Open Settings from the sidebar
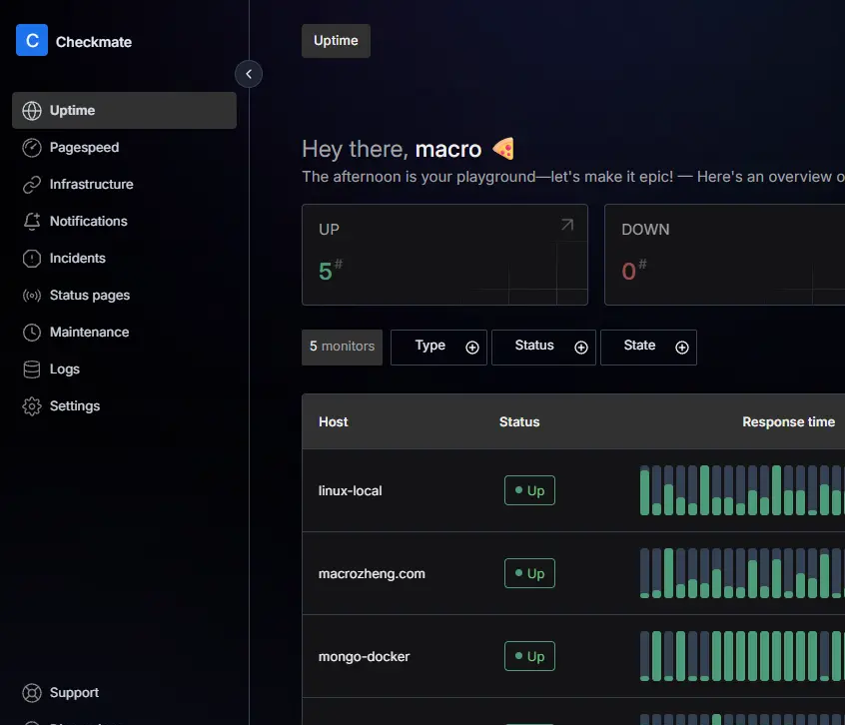This screenshot has height=725, width=845. [x=74, y=406]
